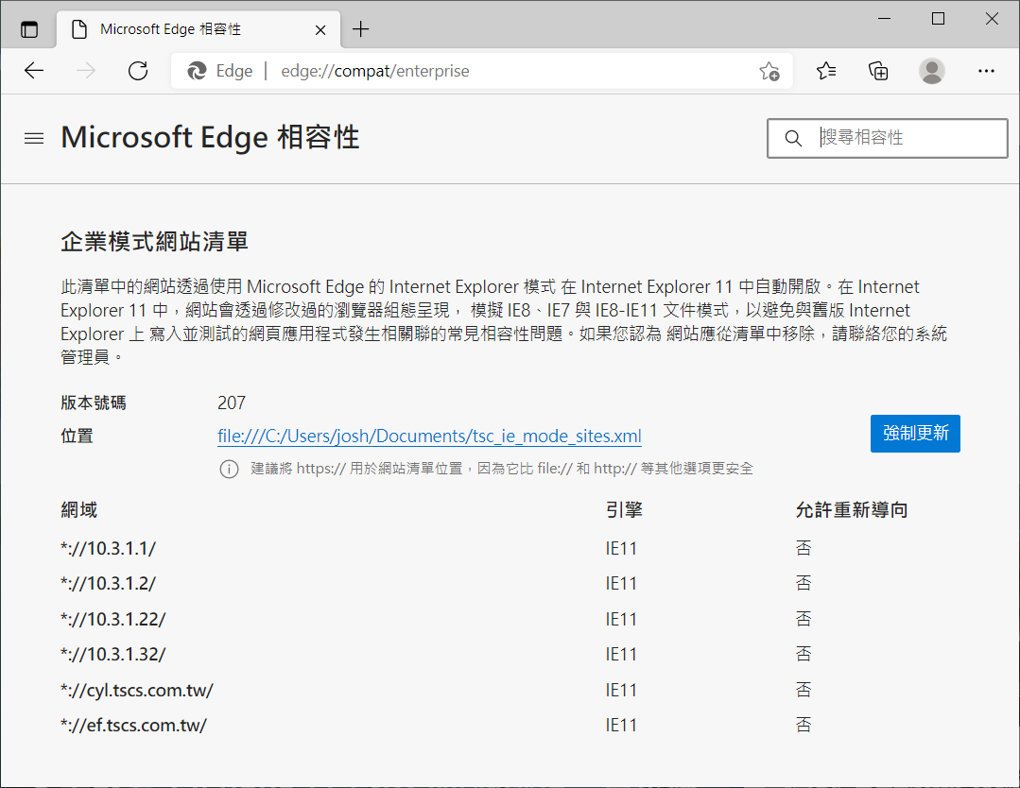This screenshot has height=788, width=1020.
Task: Click the user profile avatar
Action: click(x=931, y=71)
